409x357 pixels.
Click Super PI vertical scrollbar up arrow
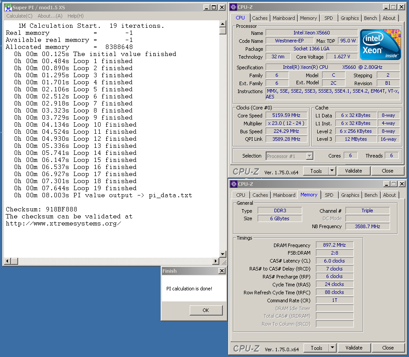[222, 24]
